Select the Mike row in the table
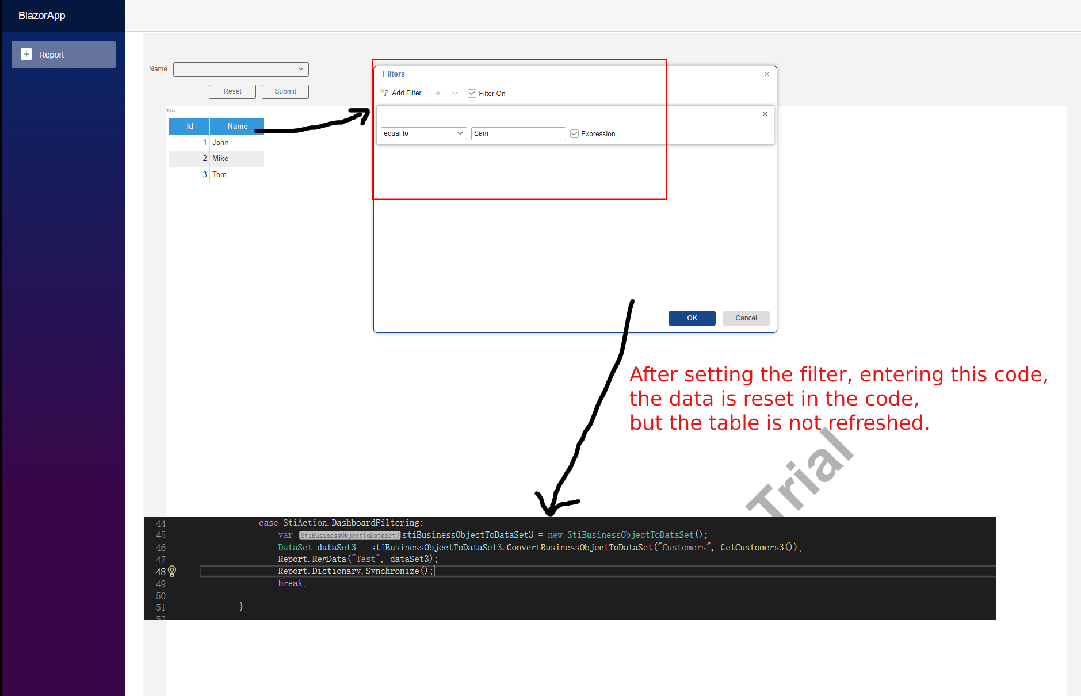Image resolution: width=1081 pixels, height=696 pixels. pos(216,159)
